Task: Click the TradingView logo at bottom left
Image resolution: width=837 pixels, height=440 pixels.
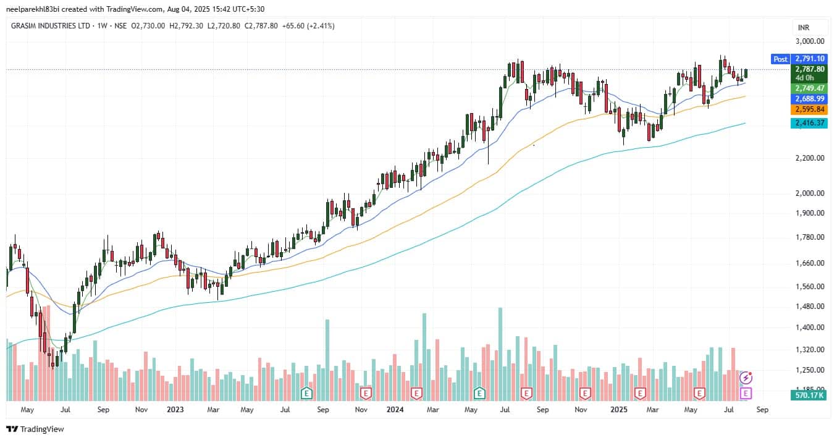Action: 35,429
